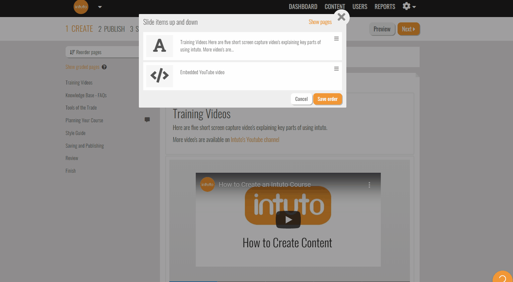This screenshot has width=513, height=282.
Task: Click the Intuto channel avatar on the video
Action: [207, 184]
